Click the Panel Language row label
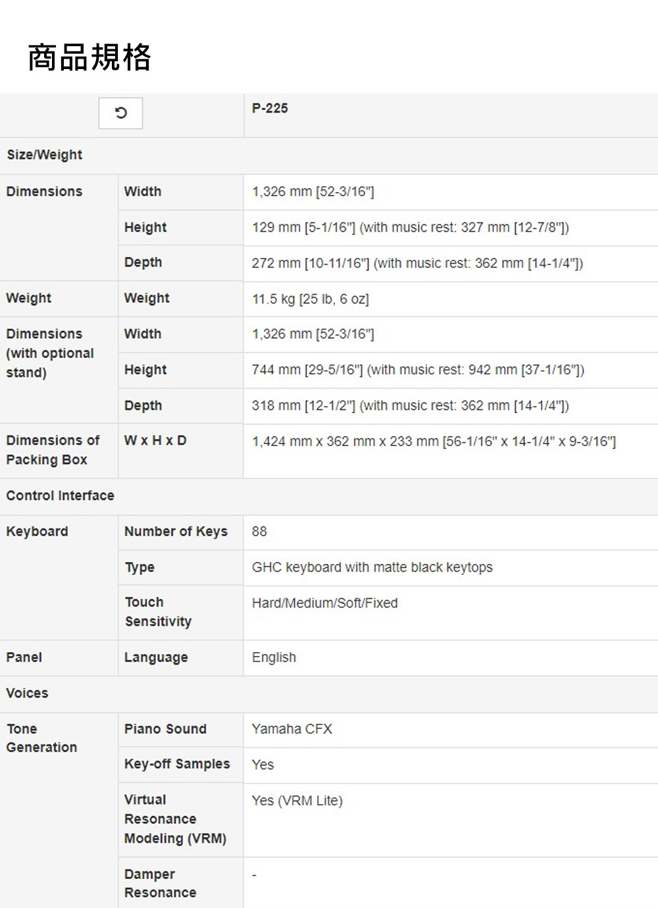Image resolution: width=658 pixels, height=908 pixels. [x=156, y=657]
